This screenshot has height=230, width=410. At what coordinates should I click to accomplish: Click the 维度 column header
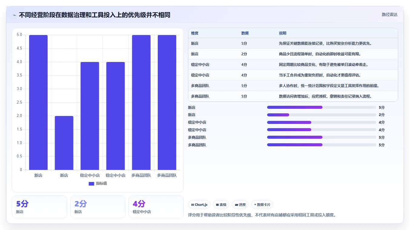click(x=195, y=33)
